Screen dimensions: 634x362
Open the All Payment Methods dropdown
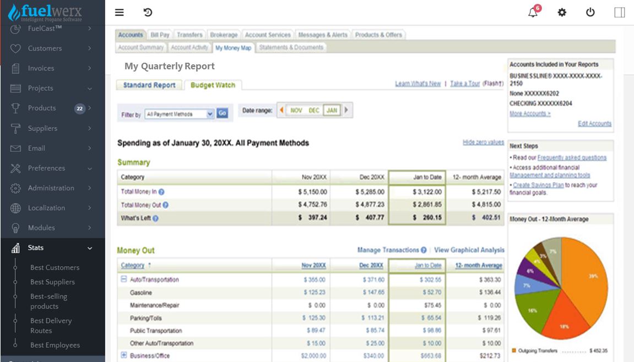(x=179, y=114)
